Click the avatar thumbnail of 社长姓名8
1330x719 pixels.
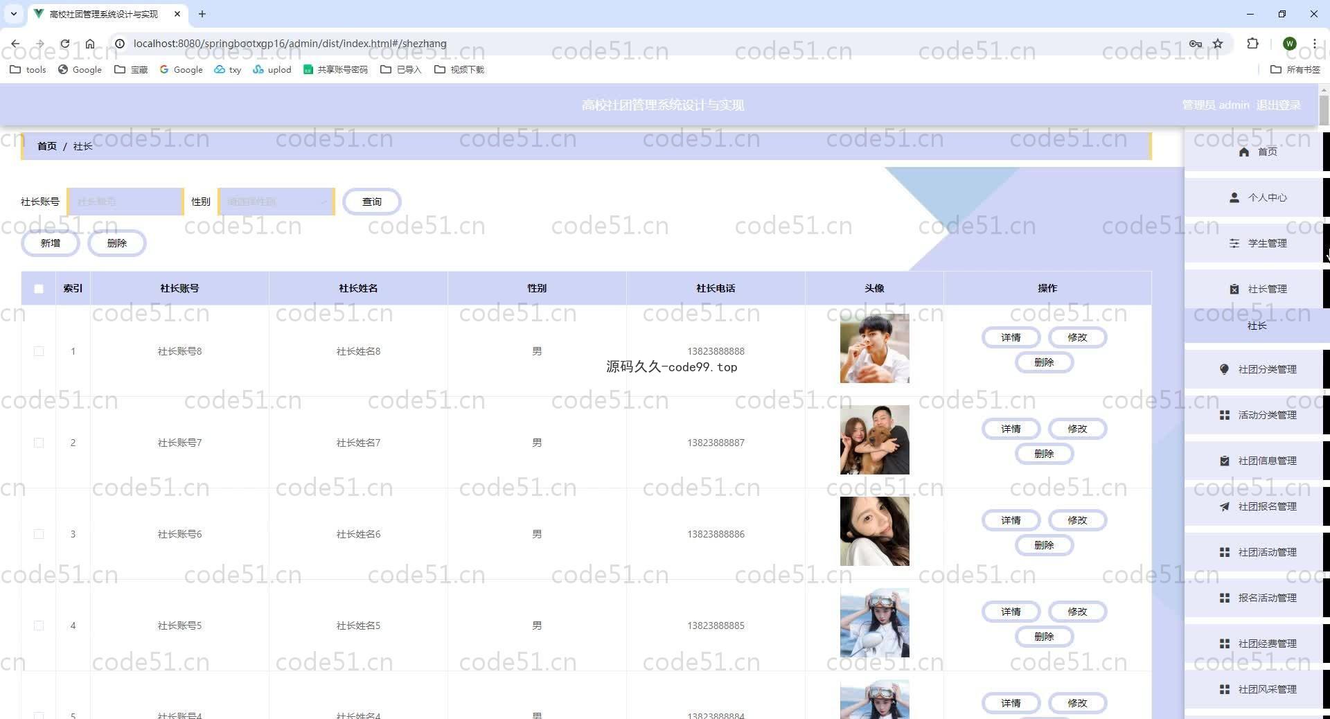[875, 348]
